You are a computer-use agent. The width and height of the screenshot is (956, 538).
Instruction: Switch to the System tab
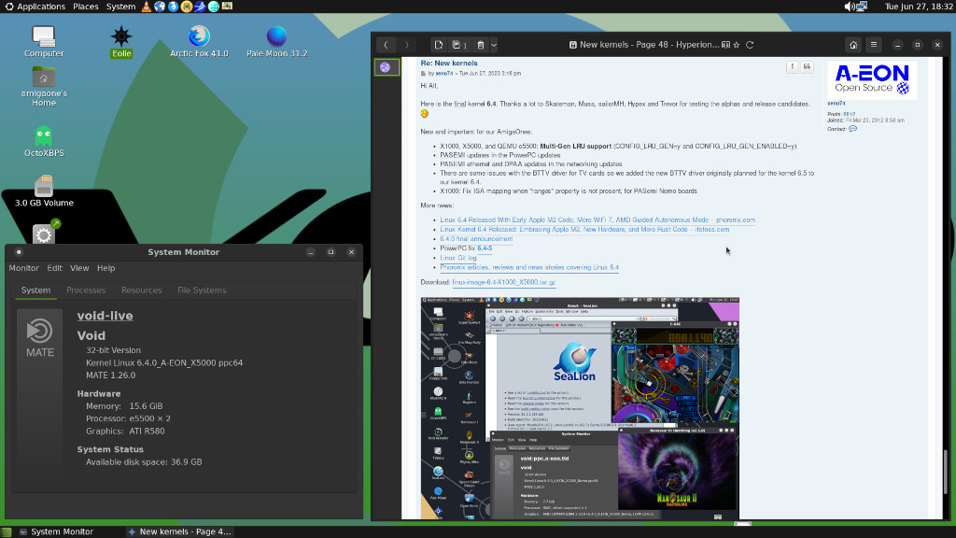tap(36, 290)
